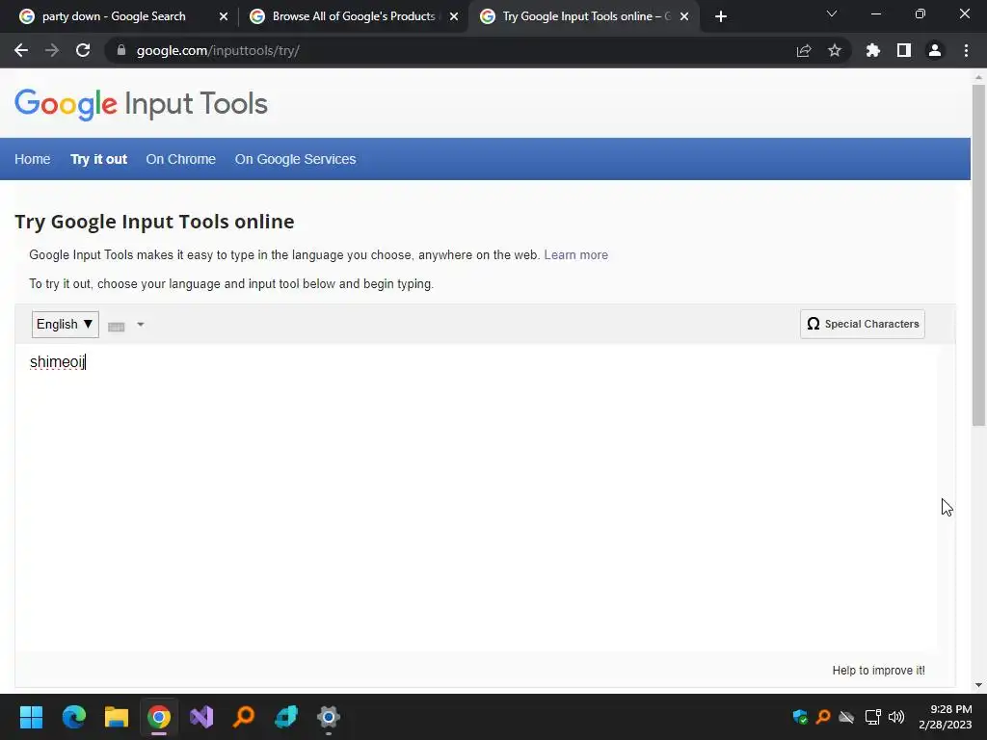Go back to the previous page
This screenshot has height=740, width=987.
pos(21,50)
